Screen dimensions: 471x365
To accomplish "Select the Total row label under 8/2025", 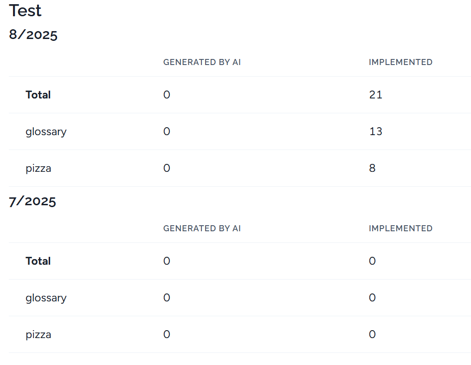I will tap(38, 95).
